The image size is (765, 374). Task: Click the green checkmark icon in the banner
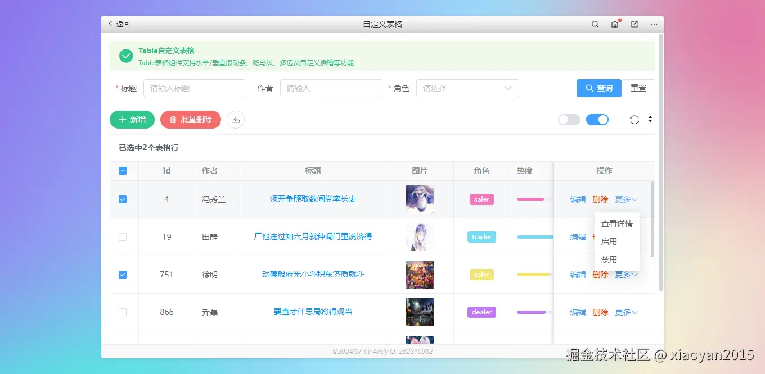[125, 55]
